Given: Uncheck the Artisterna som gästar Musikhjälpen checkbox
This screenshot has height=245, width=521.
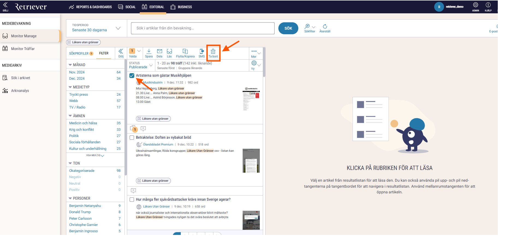Looking at the screenshot, I should pos(132,76).
